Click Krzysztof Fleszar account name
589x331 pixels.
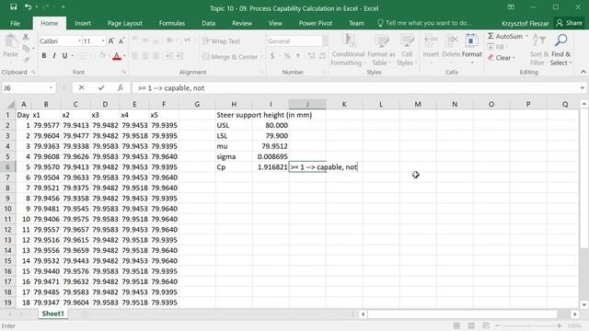[x=525, y=23]
